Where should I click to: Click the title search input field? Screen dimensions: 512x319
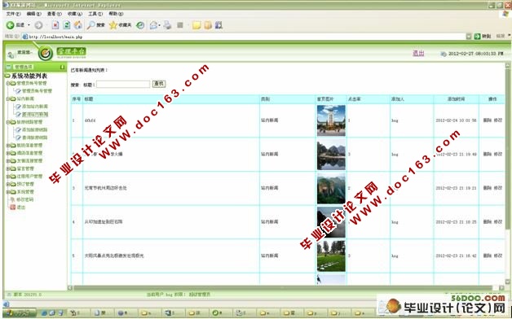[123, 84]
